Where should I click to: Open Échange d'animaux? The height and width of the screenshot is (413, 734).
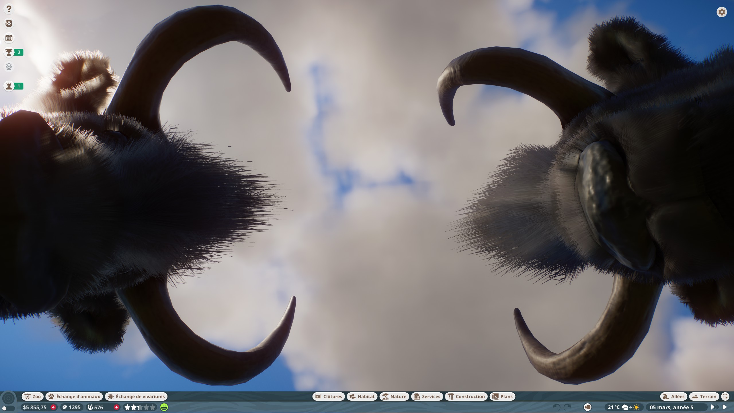coord(74,397)
